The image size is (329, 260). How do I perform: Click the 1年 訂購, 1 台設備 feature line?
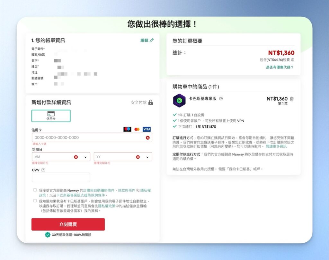(x=188, y=115)
